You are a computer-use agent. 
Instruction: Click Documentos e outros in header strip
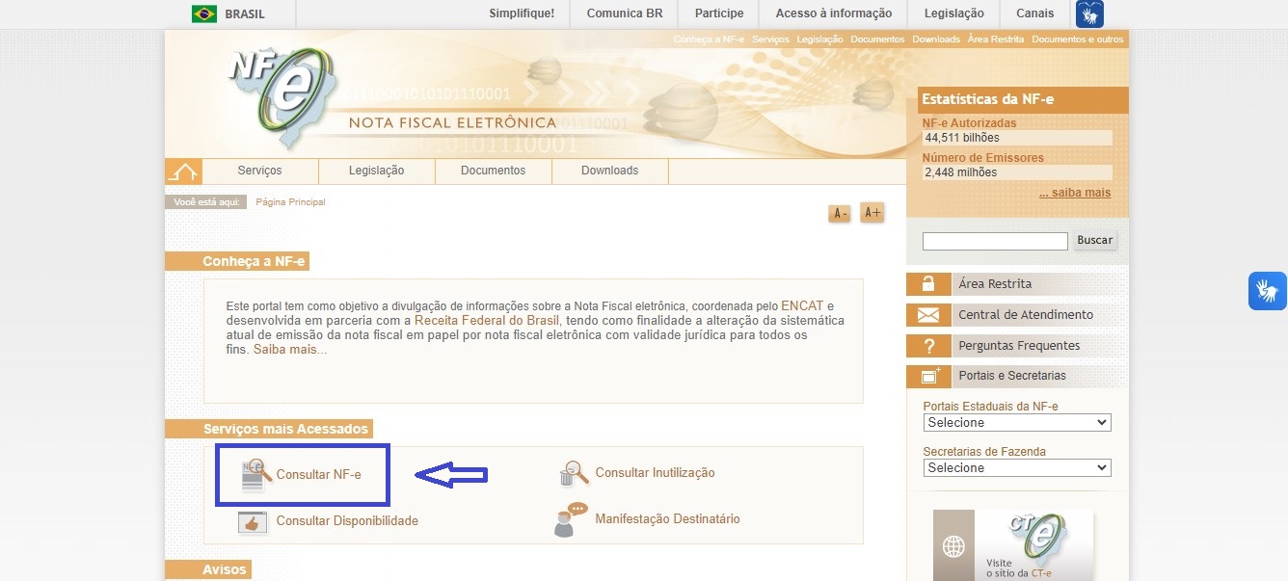click(x=1078, y=40)
